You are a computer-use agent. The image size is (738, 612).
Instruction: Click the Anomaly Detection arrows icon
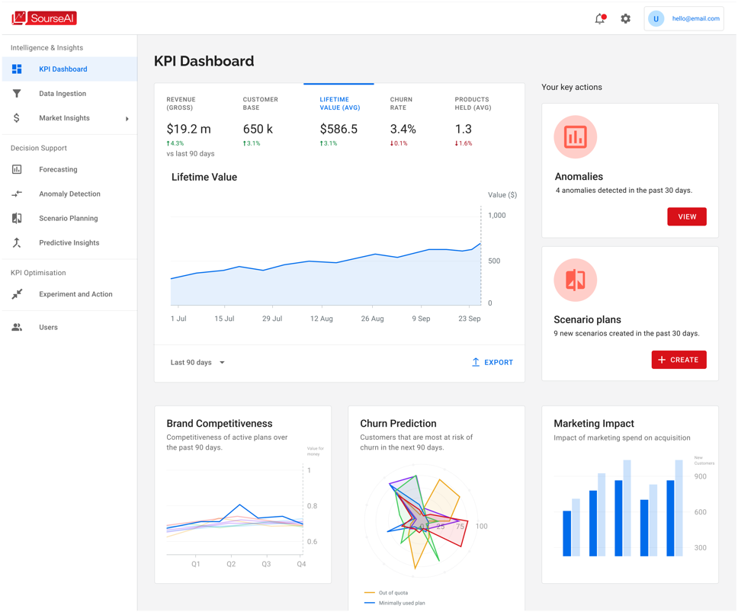(17, 194)
